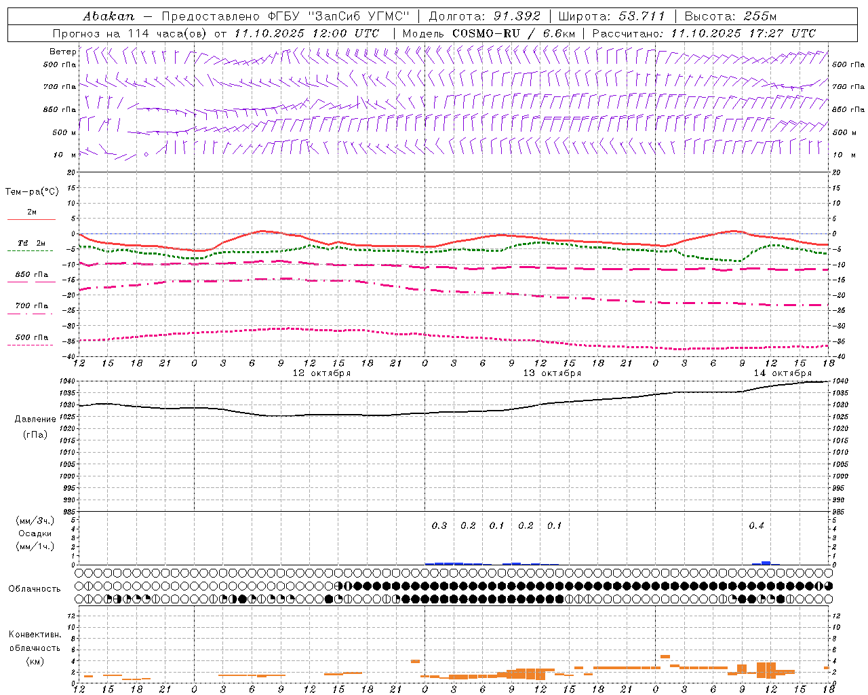The width and height of the screenshot is (868, 695).
Task: Click the Abakan station title
Action: (x=108, y=16)
